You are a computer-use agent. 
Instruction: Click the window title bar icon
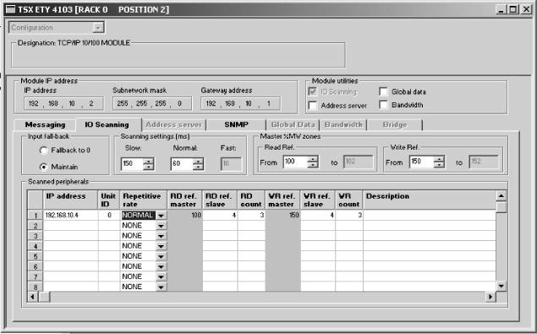click(x=11, y=9)
